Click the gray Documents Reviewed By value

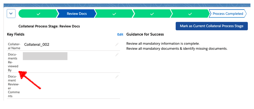(x=45, y=56)
